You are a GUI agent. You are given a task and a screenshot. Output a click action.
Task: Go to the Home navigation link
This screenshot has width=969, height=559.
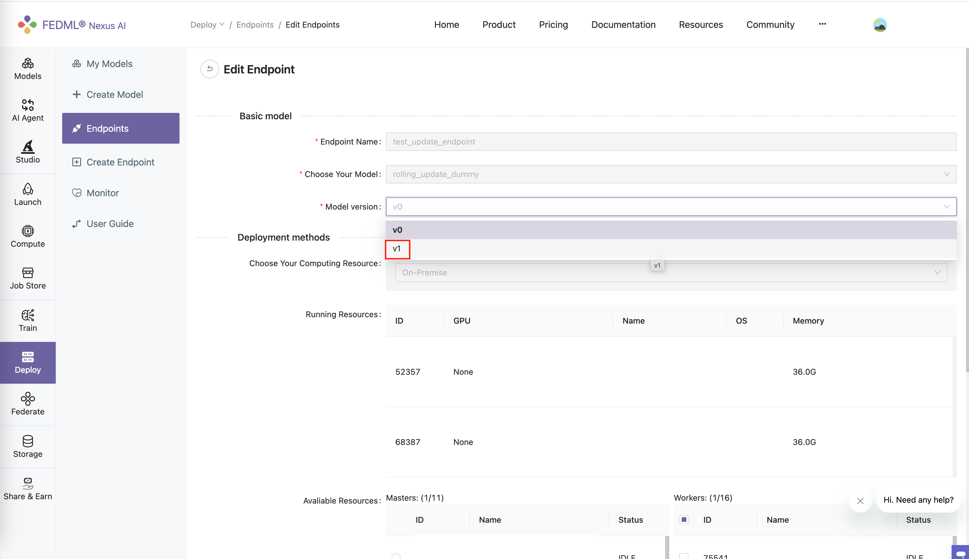(x=446, y=25)
